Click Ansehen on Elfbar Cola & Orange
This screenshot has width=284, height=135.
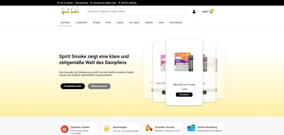click(184, 95)
